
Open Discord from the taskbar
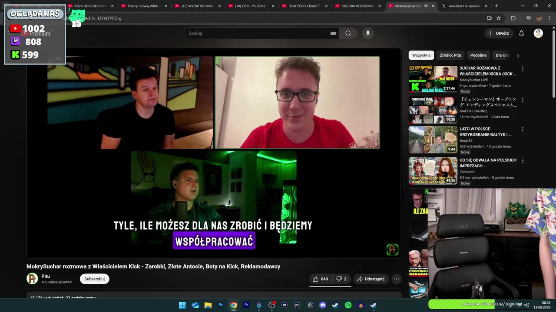(323, 305)
